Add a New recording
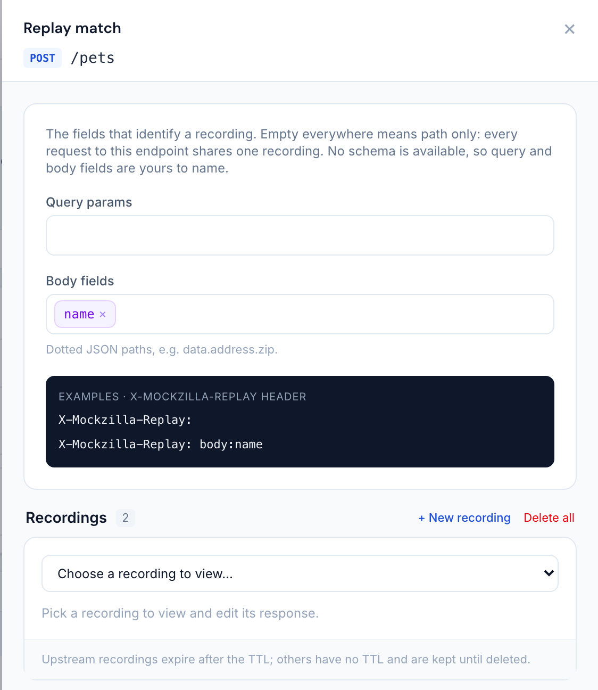 pos(464,517)
